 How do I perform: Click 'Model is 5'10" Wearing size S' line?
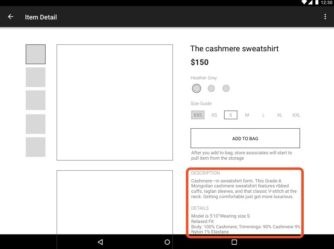tap(220, 216)
